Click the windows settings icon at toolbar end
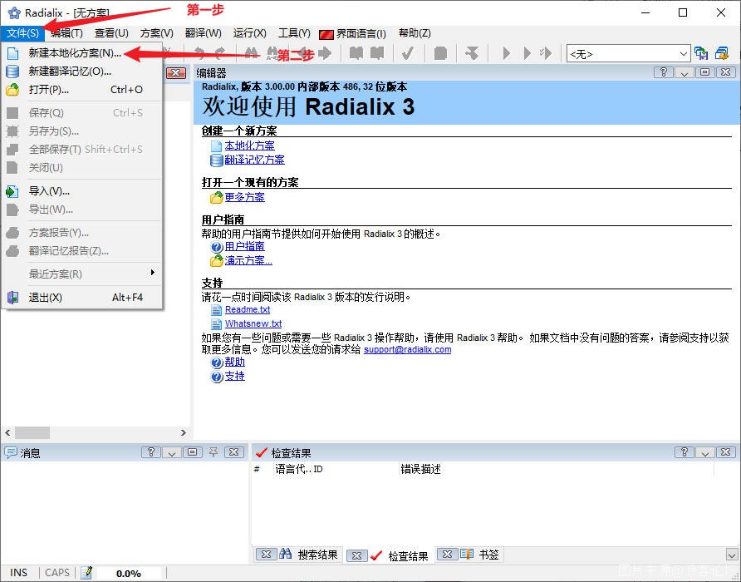The image size is (741, 582). click(x=722, y=53)
